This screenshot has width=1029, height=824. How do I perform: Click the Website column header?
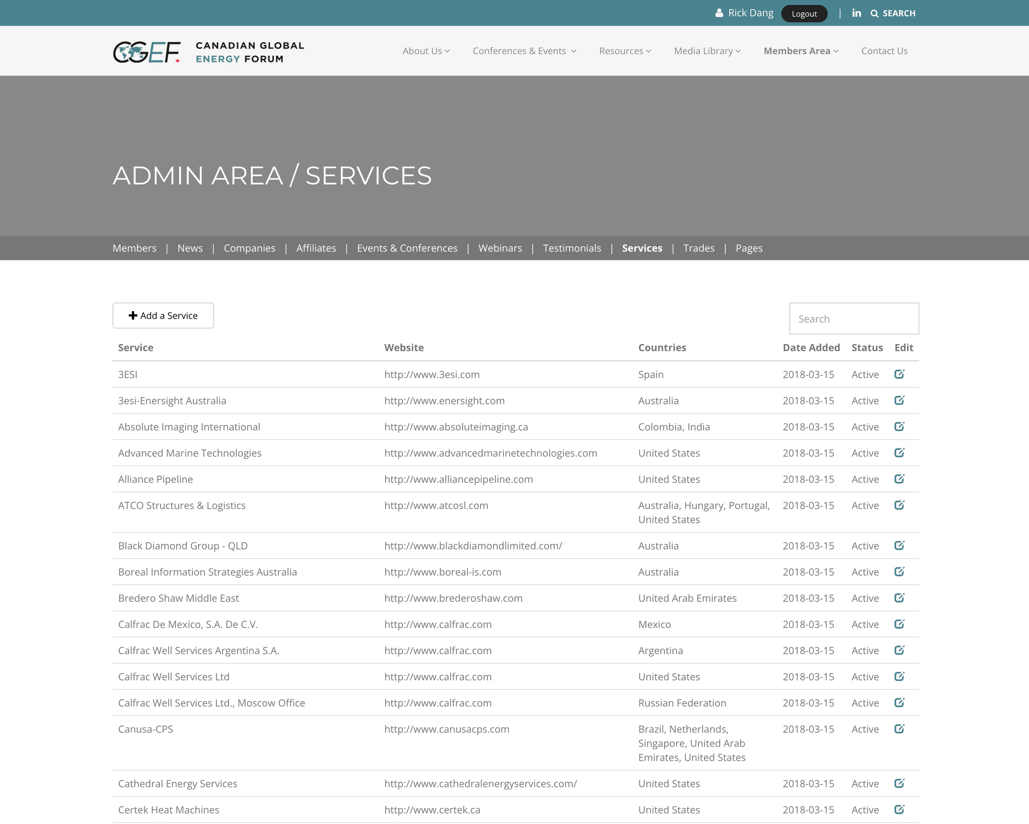pyautogui.click(x=404, y=347)
